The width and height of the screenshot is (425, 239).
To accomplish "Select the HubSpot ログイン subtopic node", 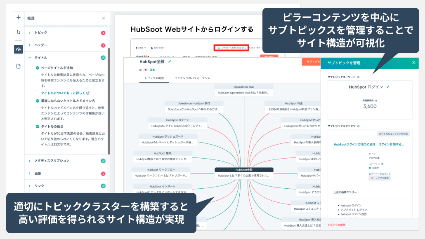I will (177, 123).
